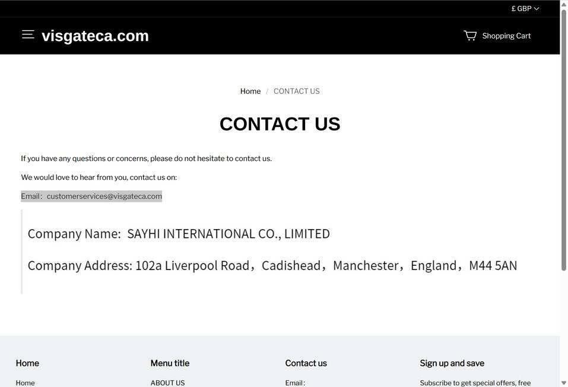Click the highlighted customer services email address
This screenshot has width=568, height=387.
[104, 196]
